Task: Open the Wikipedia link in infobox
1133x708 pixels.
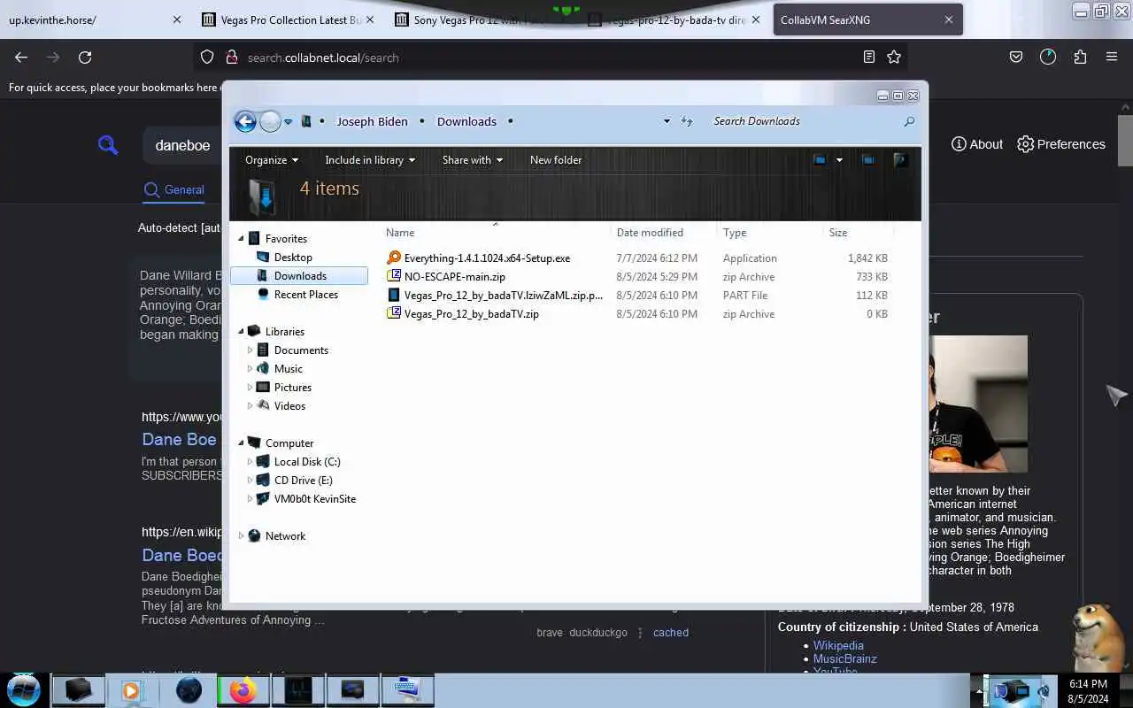Action: [x=838, y=645]
